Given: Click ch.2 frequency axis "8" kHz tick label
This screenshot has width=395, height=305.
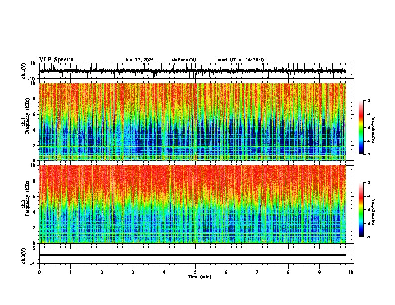Looking at the screenshot, I should click(35, 181).
